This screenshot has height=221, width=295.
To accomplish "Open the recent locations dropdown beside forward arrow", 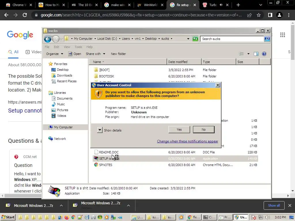I will click(61, 39).
